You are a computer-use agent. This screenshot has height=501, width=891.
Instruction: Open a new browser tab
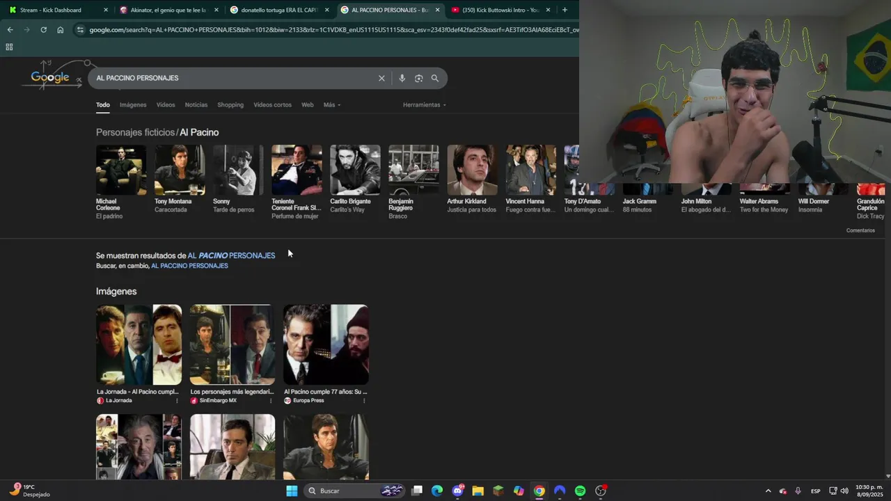point(565,10)
